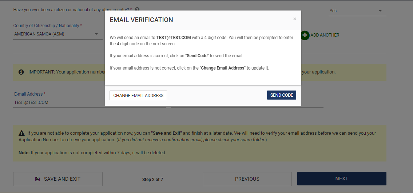This screenshot has width=413, height=193.
Task: Click the Change Email Address button
Action: pos(138,95)
